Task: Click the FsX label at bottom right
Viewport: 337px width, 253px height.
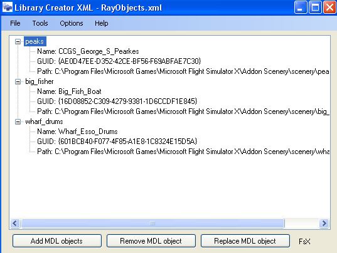Action: tap(304, 242)
